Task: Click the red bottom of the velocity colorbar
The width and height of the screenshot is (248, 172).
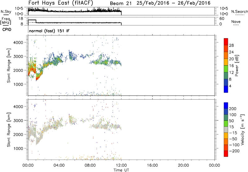Action: point(226,154)
